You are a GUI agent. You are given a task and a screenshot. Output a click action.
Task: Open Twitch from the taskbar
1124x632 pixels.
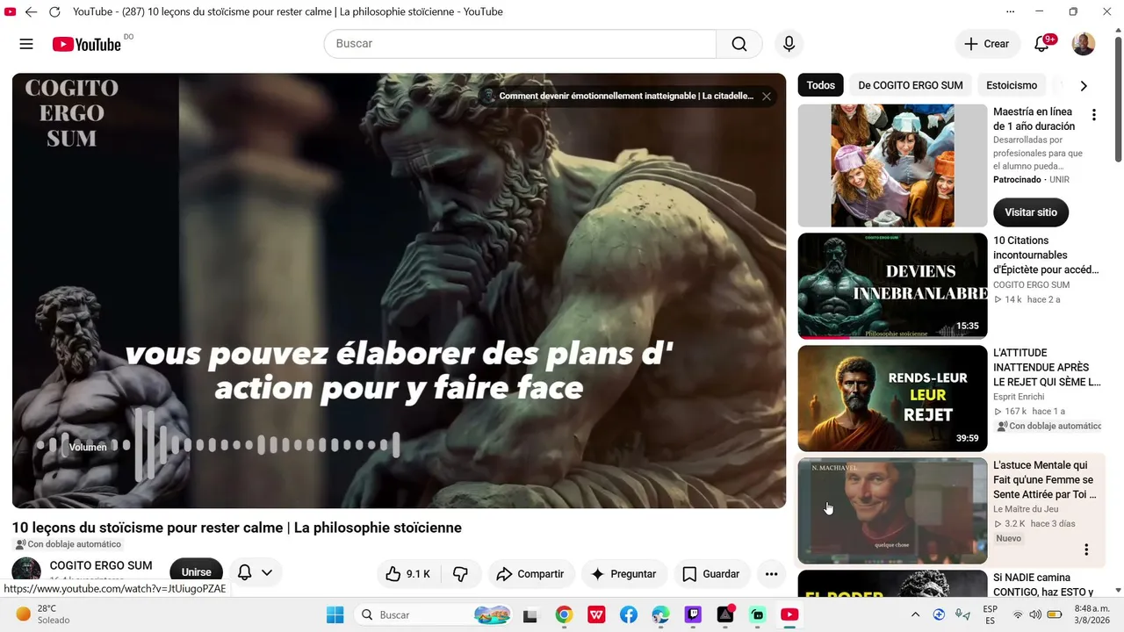tap(694, 614)
